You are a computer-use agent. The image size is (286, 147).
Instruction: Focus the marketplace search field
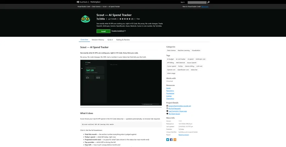click(x=197, y=2)
